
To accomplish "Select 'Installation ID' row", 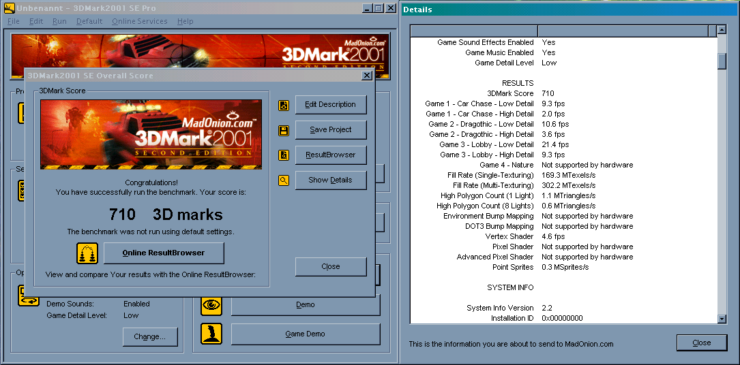I will [563, 319].
